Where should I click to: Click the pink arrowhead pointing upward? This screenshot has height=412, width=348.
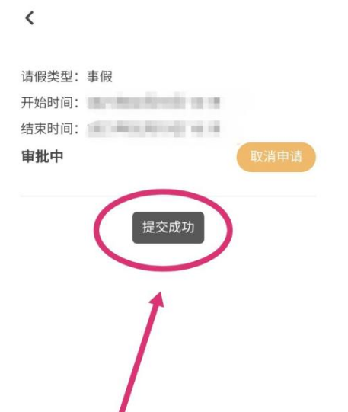[158, 299]
